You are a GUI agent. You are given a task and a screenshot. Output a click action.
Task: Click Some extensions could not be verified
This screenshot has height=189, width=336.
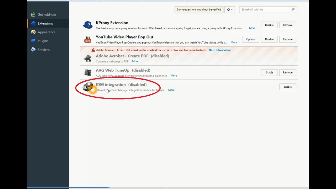click(199, 9)
